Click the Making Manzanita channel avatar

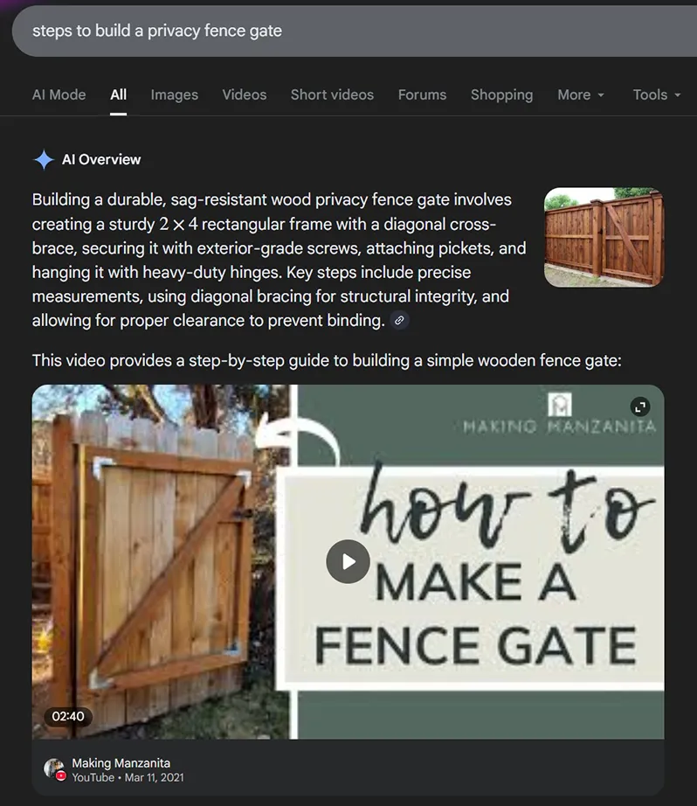click(54, 769)
